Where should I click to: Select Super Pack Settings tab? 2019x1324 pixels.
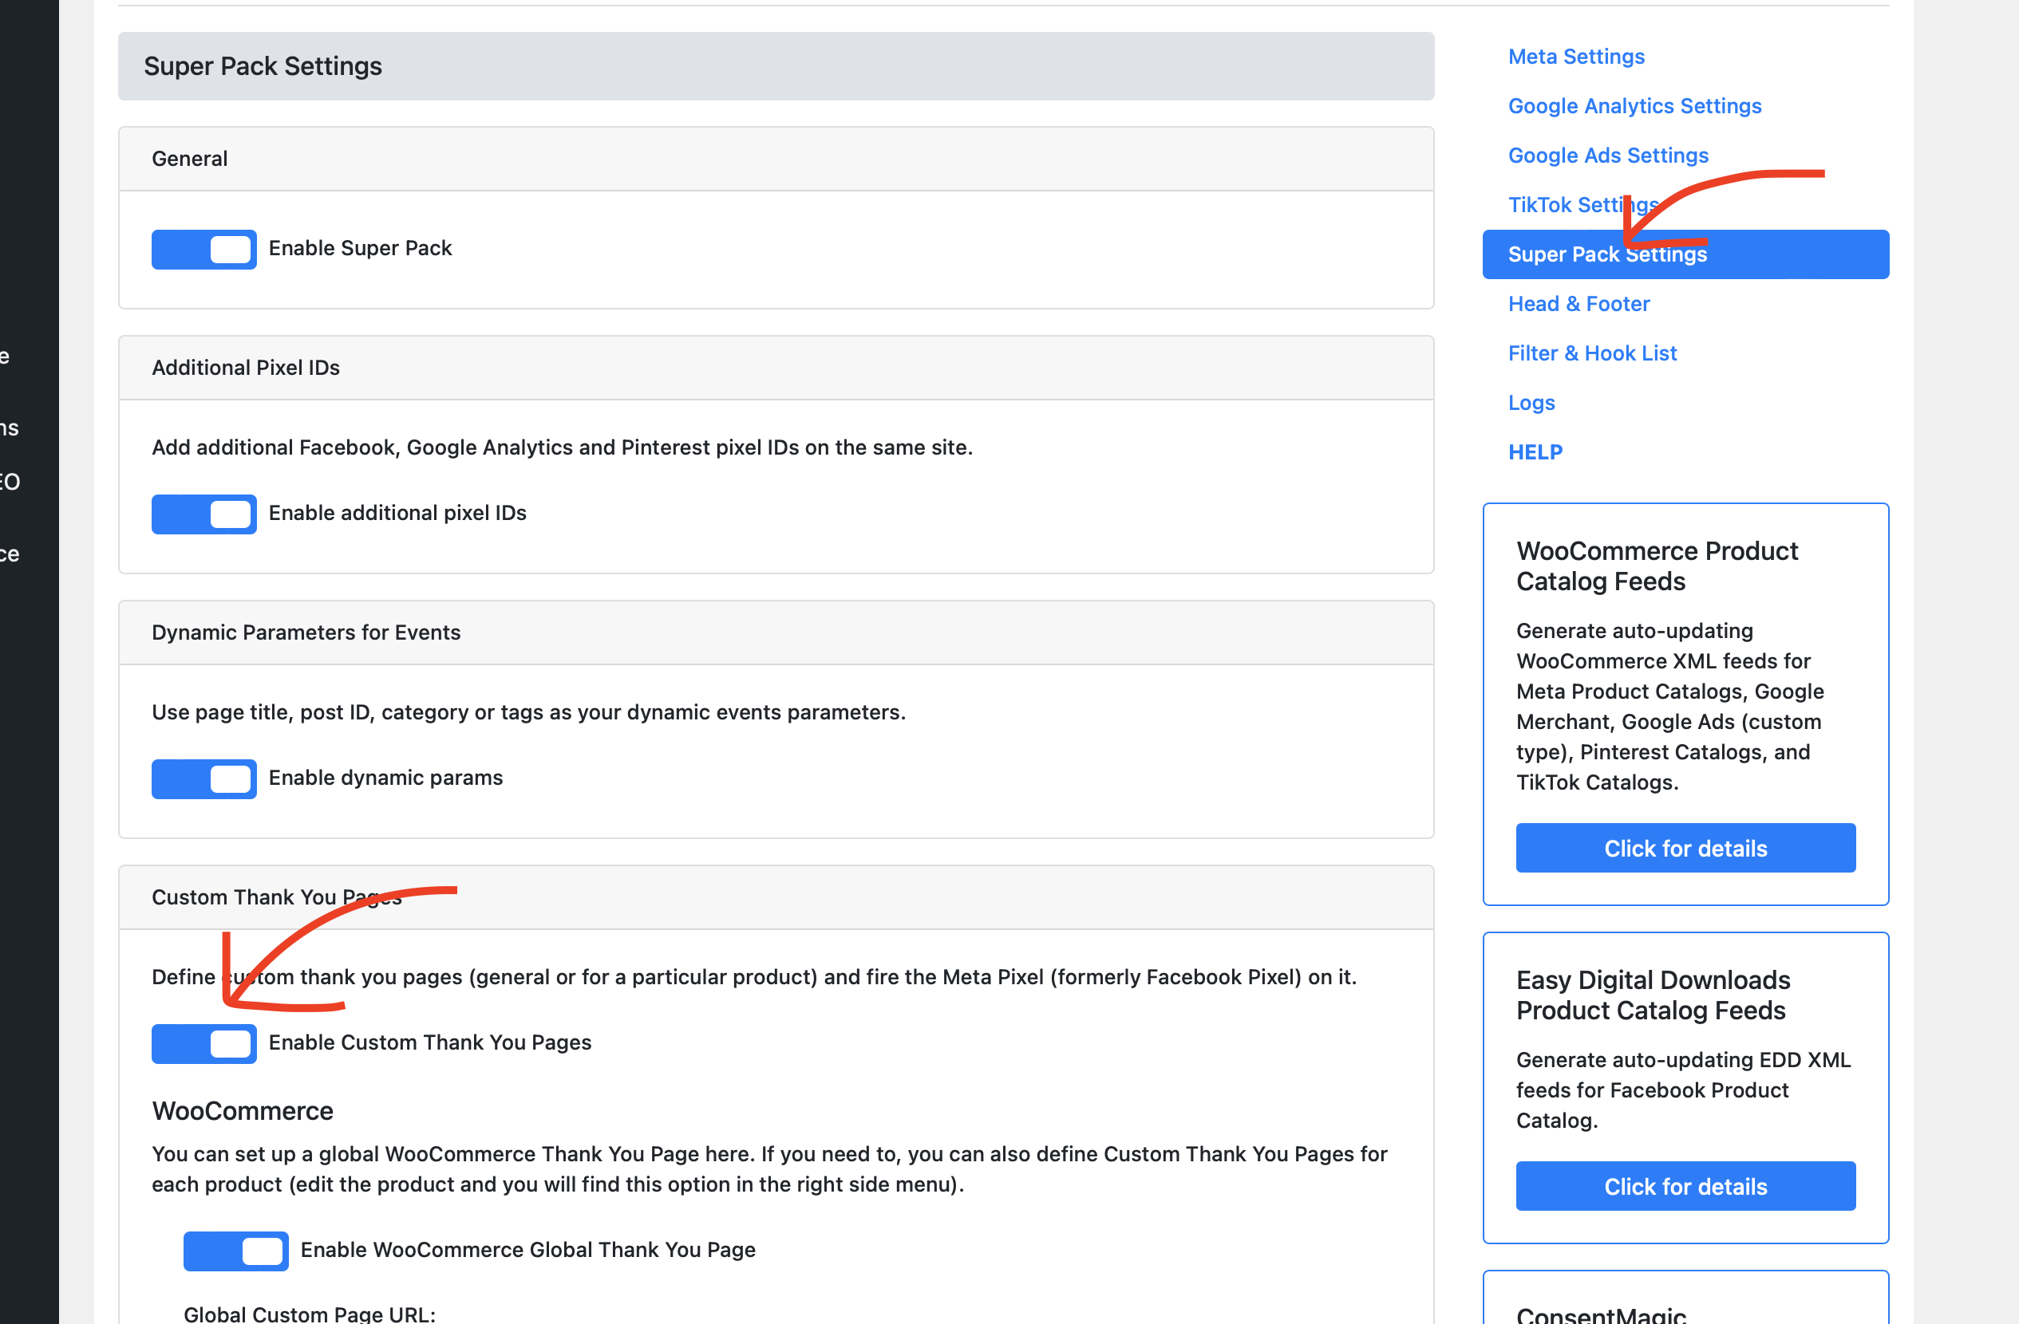(x=1685, y=254)
